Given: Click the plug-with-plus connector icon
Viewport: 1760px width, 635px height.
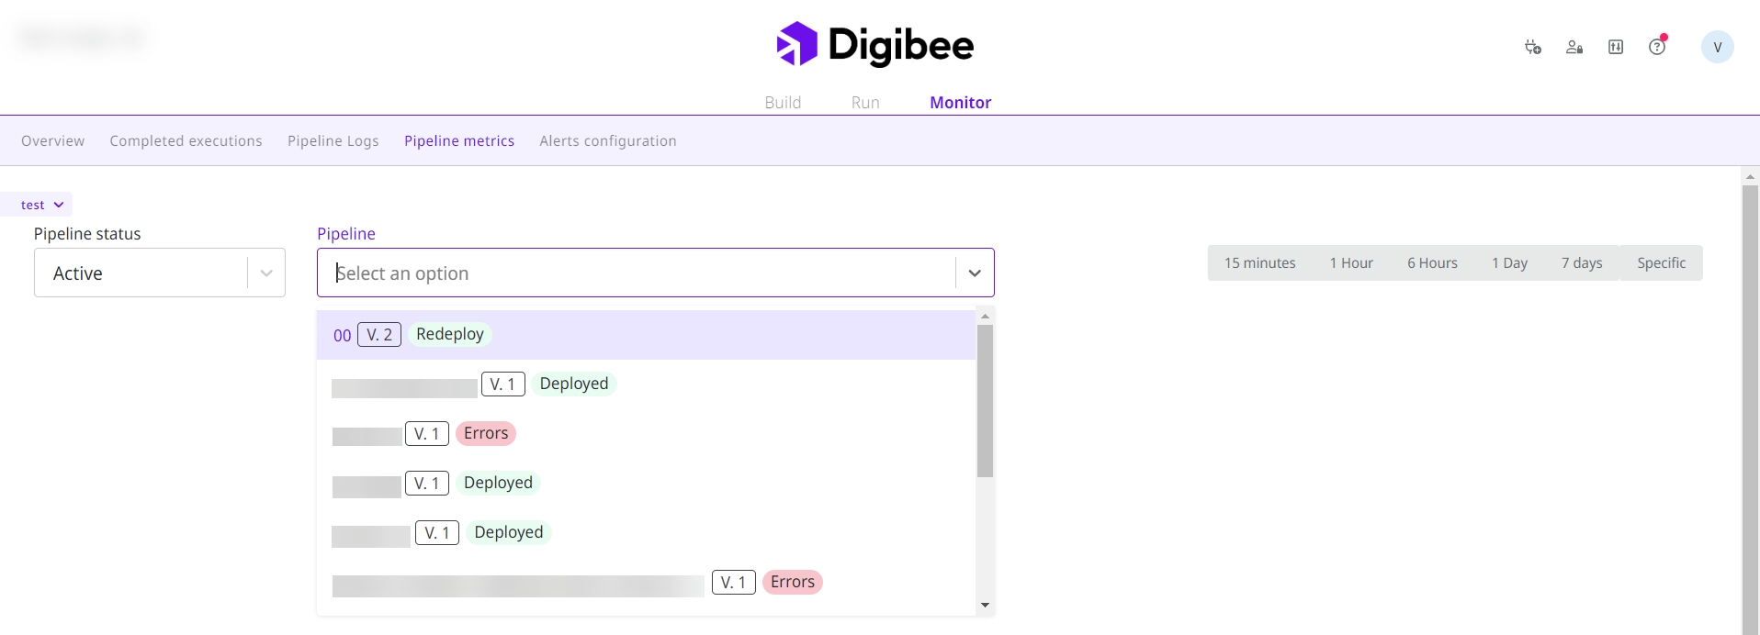Looking at the screenshot, I should point(1532,47).
